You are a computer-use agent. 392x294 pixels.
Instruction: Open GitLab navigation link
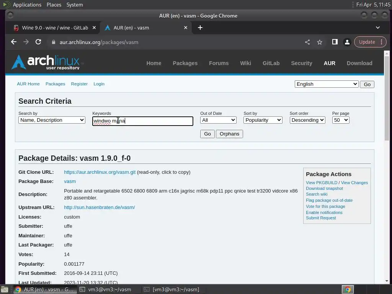[271, 63]
